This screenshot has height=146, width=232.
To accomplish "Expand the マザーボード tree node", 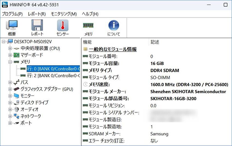I will click(10, 55).
